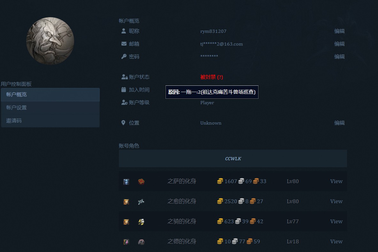Click the class icon for 之萨的化身
The height and width of the screenshot is (252, 378).
(141, 182)
